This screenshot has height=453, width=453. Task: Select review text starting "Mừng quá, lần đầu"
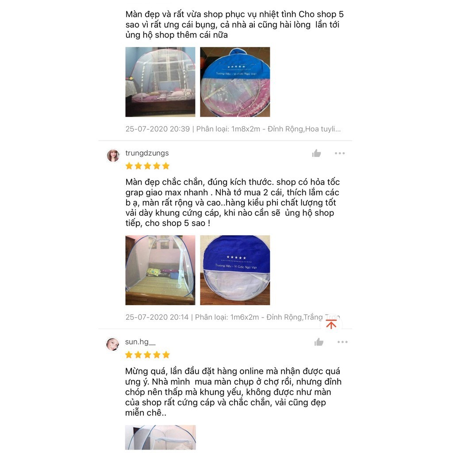233,392
